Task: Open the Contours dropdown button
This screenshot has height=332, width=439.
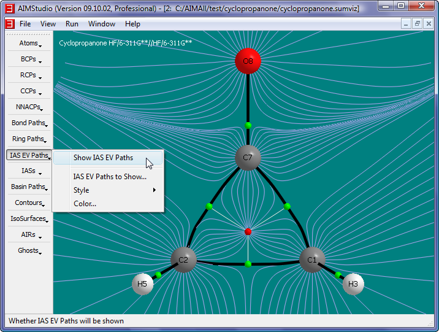Action: [x=29, y=203]
